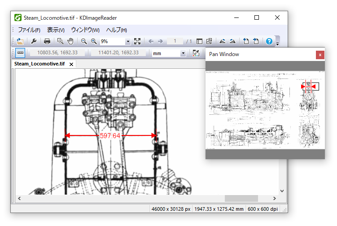Close the KDImageReader window
This screenshot has height=226, width=337.
click(x=277, y=17)
